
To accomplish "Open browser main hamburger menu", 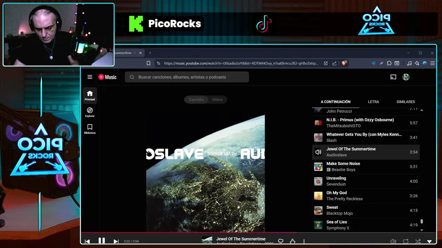I will tap(432, 63).
